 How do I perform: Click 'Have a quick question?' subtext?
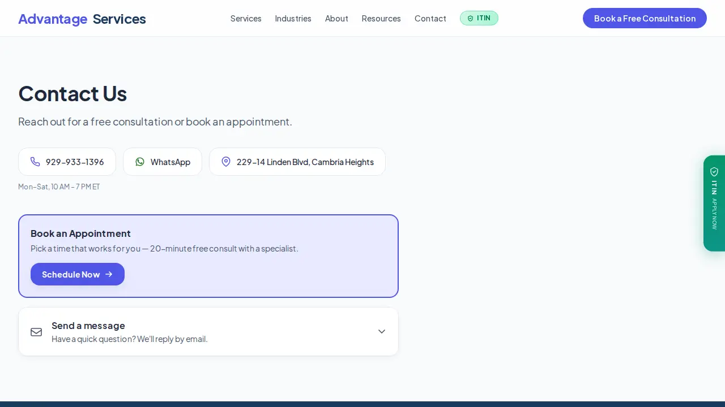coord(130,339)
